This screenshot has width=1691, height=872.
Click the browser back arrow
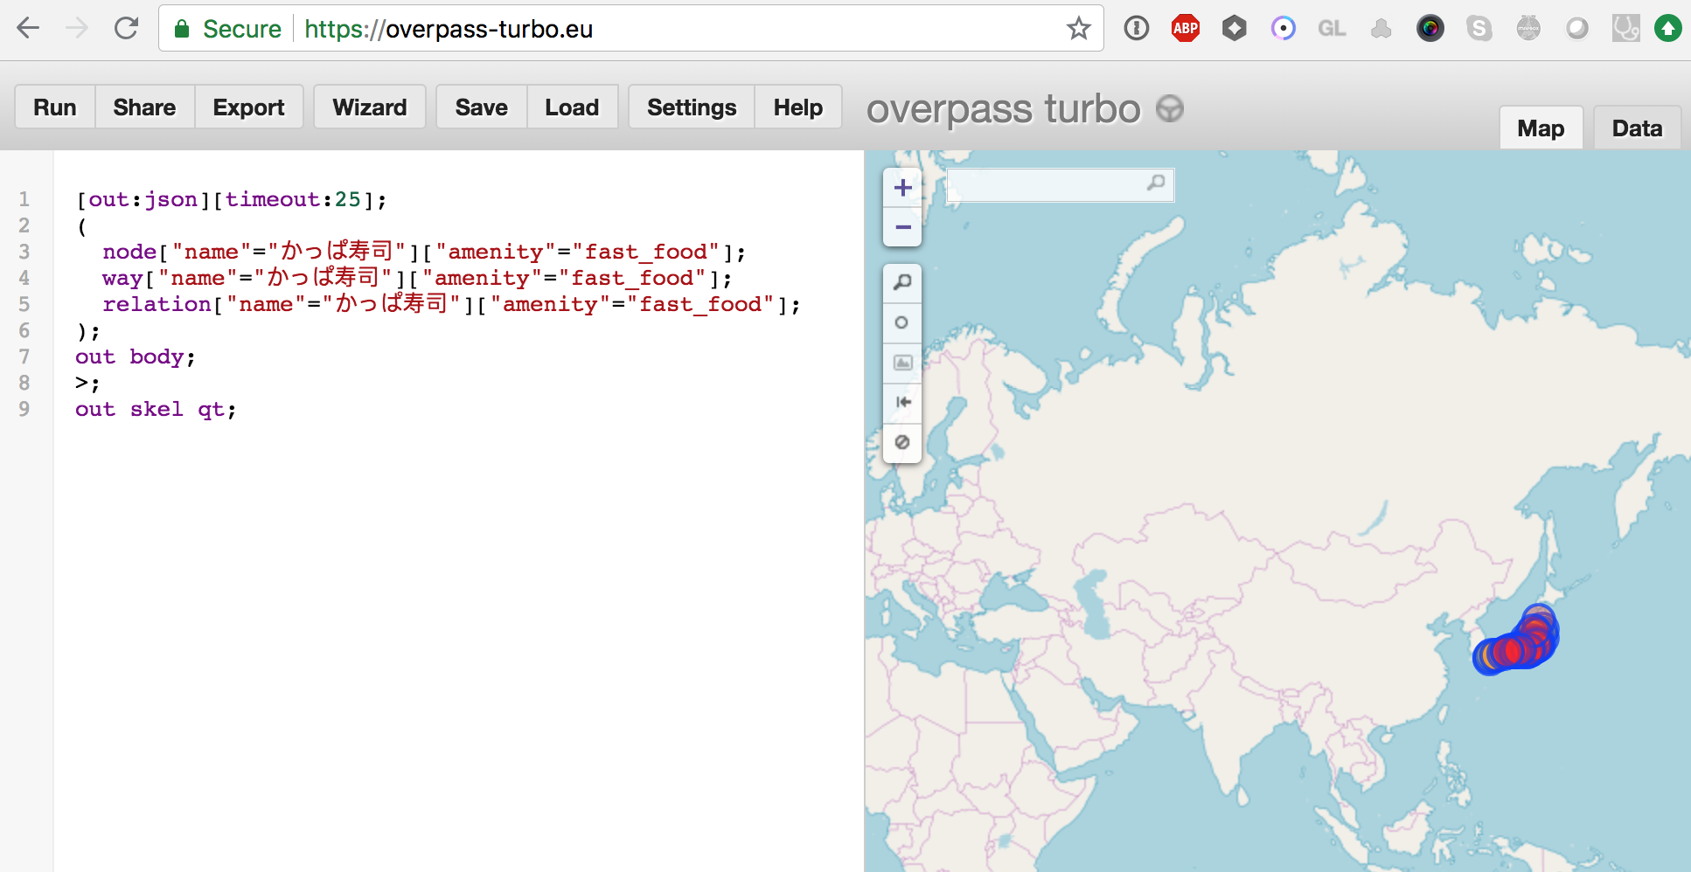[28, 29]
